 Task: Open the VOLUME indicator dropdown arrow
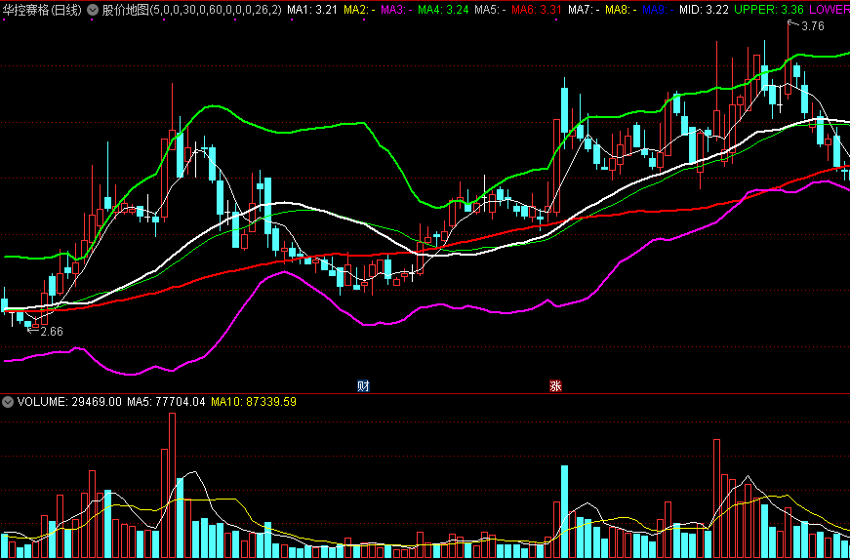pyautogui.click(x=8, y=402)
